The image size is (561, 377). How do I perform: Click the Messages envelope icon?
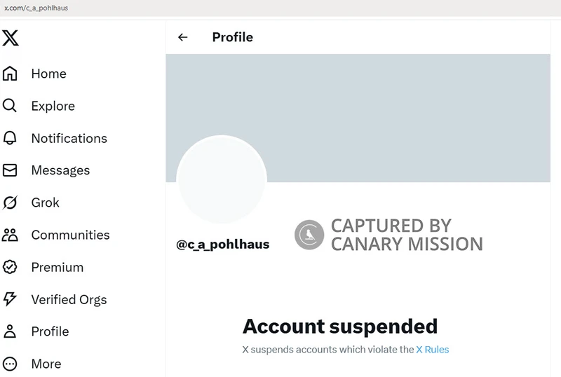tap(10, 170)
